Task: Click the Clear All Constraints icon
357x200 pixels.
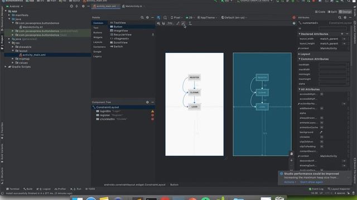Action: click(x=178, y=23)
